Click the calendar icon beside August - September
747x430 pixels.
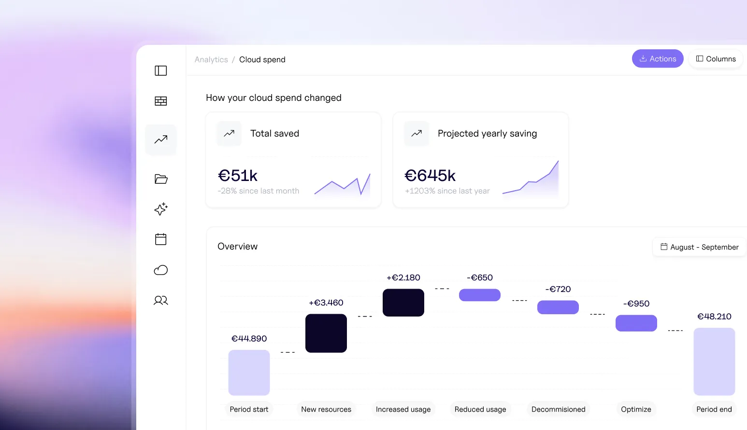[664, 247]
